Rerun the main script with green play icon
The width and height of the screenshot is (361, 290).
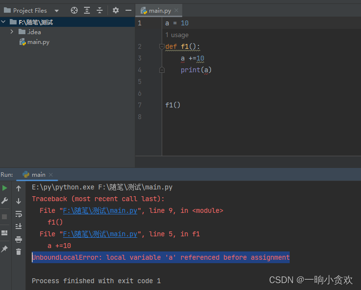(5, 188)
